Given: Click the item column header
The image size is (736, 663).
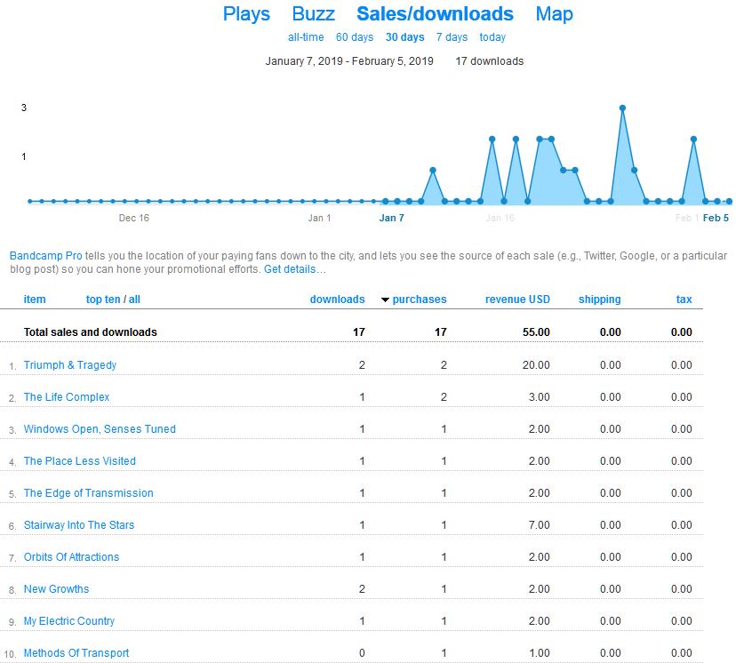Looking at the screenshot, I should click(x=35, y=300).
